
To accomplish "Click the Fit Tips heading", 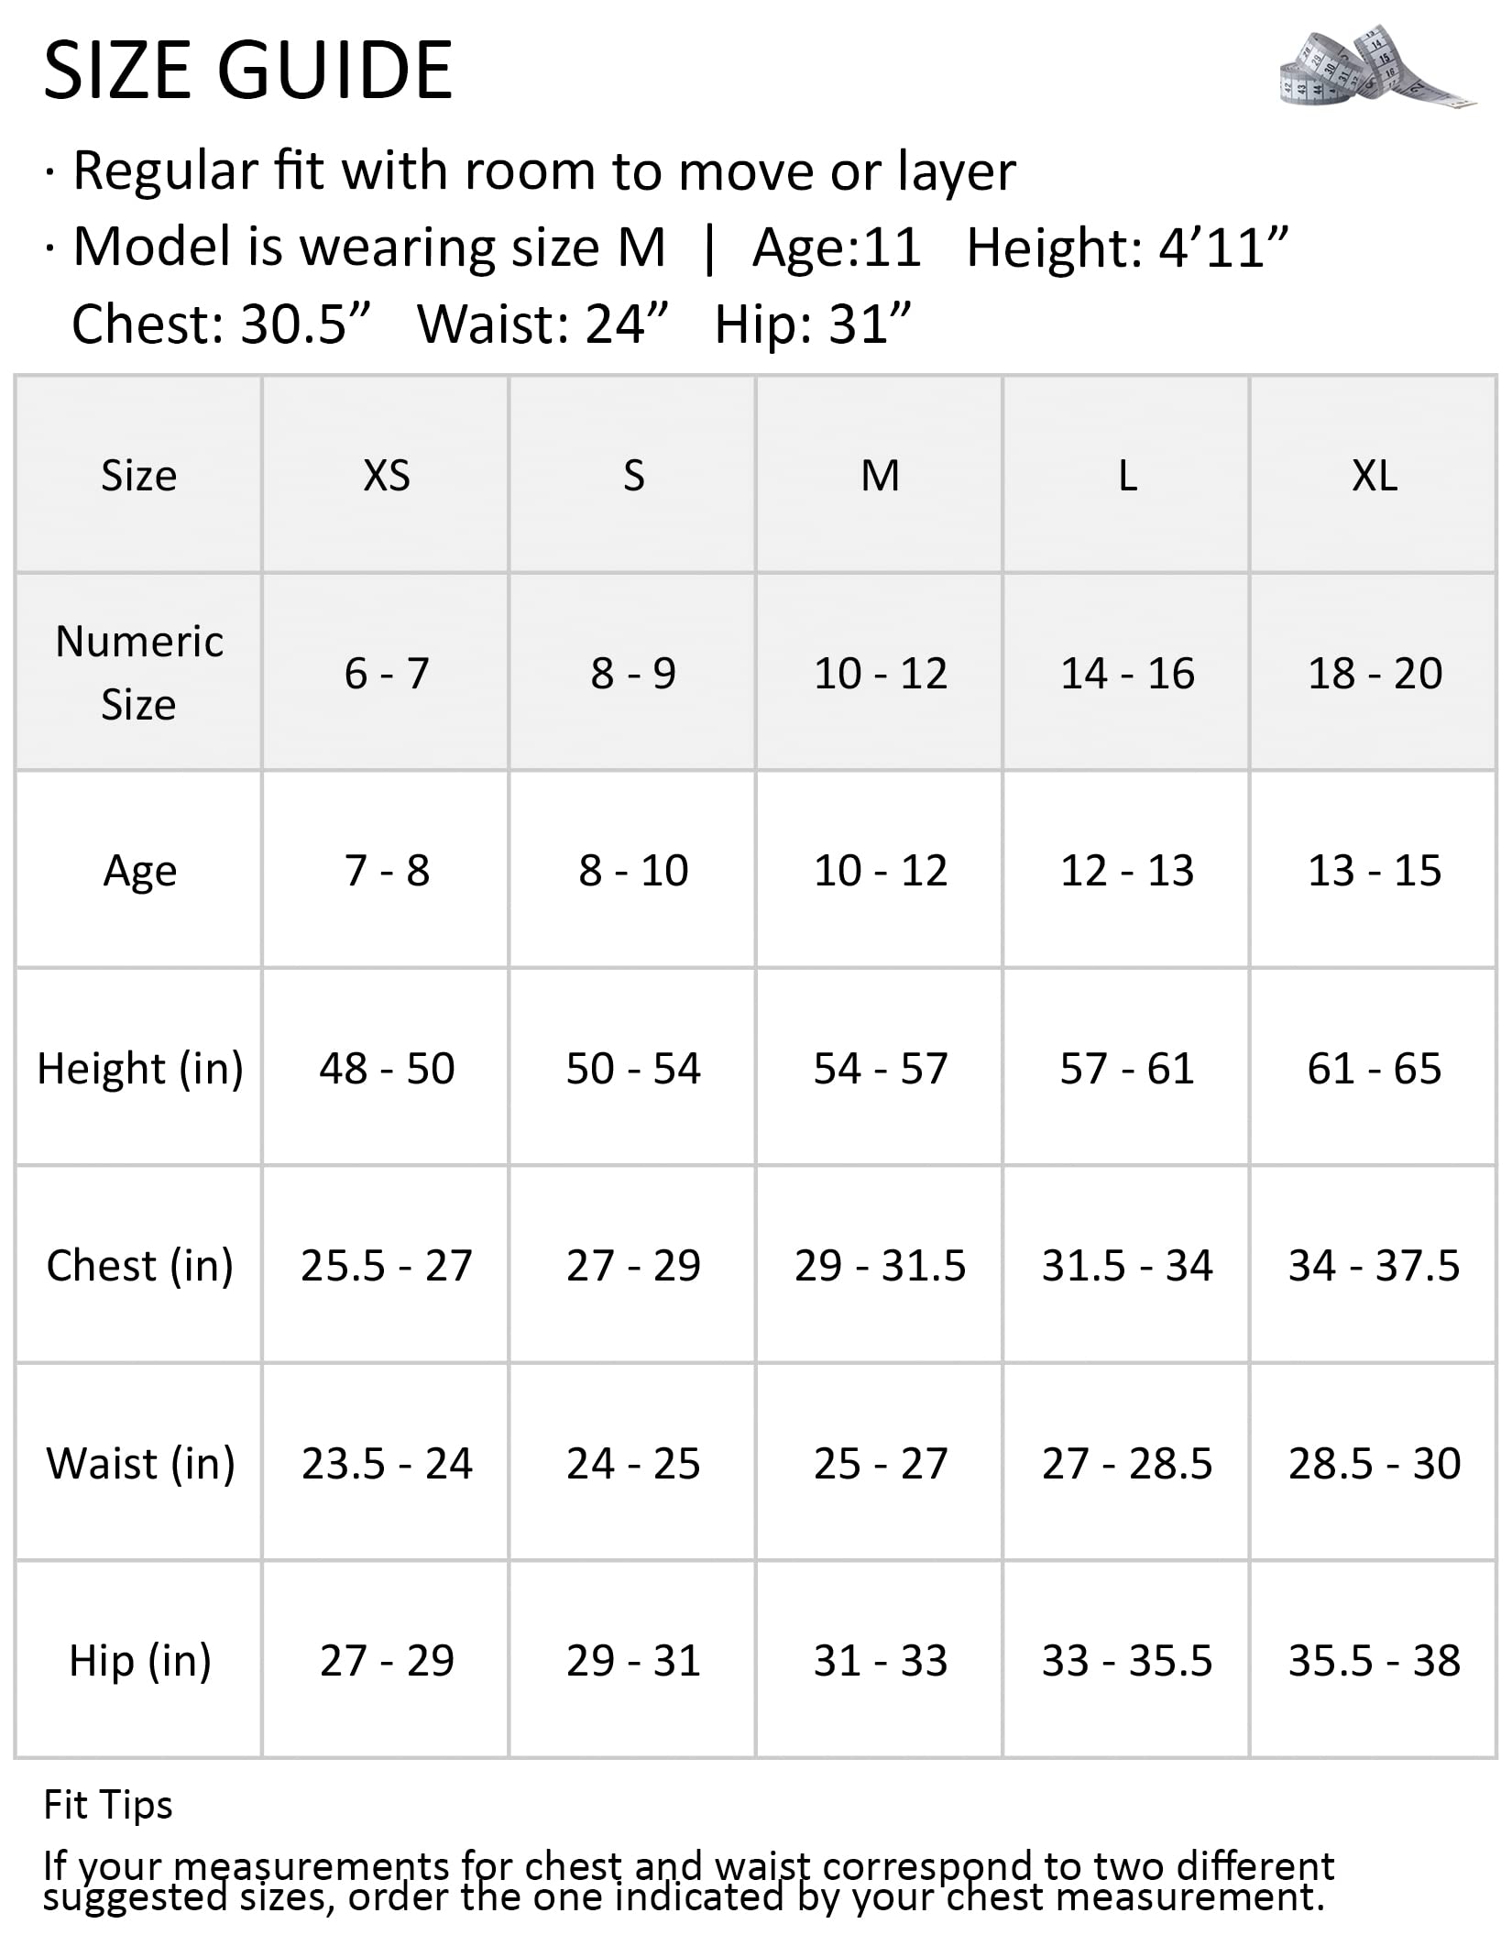I will point(107,1805).
